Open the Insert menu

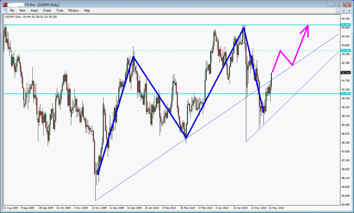(34, 10)
